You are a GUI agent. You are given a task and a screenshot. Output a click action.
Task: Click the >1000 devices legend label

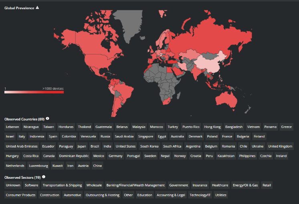53,89
